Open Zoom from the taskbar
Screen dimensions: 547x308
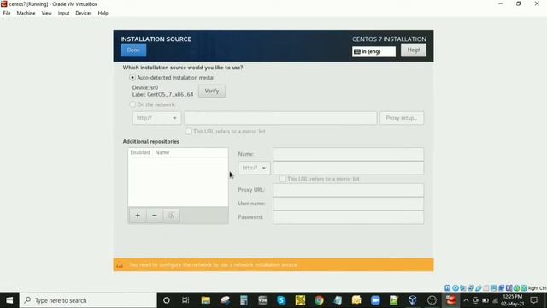[375, 300]
